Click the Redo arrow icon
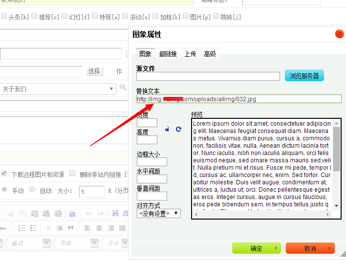The width and height of the screenshot is (346, 266). 100,214
